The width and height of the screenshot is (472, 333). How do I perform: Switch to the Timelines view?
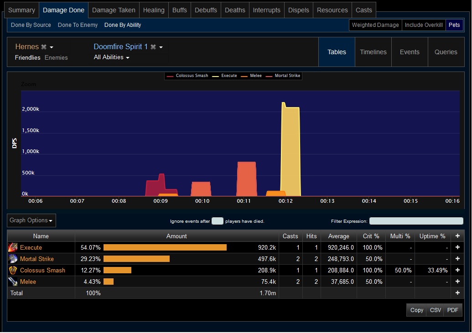pyautogui.click(x=373, y=52)
